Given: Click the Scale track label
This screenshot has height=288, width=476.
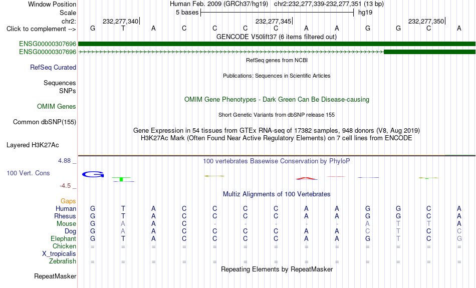Looking at the screenshot, I should click(68, 13).
